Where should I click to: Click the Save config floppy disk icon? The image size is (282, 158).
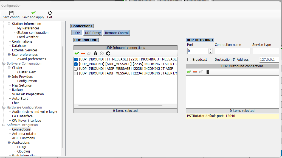[x=11, y=13]
